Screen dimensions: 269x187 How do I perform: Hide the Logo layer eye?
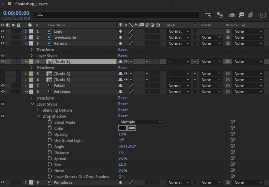(x=3, y=31)
